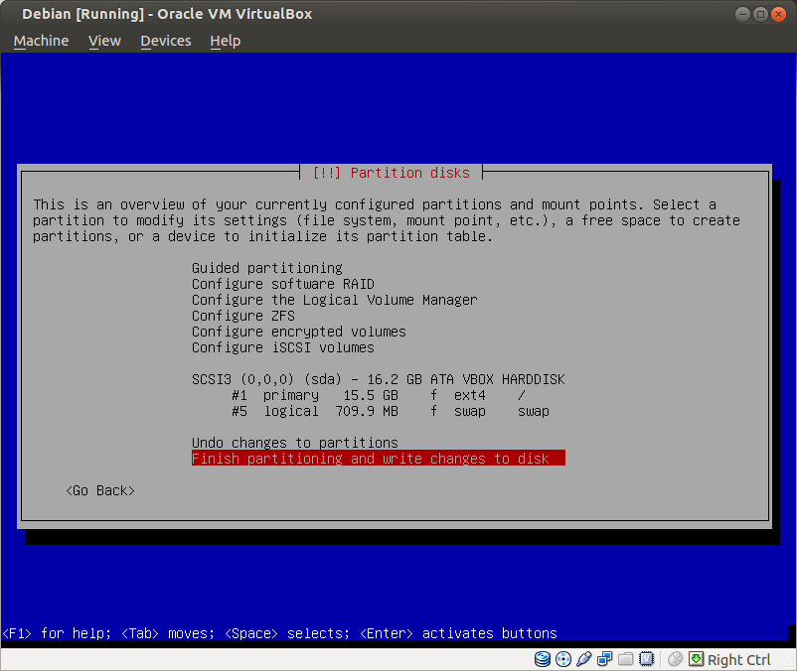Activate the Go Back button
The image size is (797, 671).
[99, 490]
